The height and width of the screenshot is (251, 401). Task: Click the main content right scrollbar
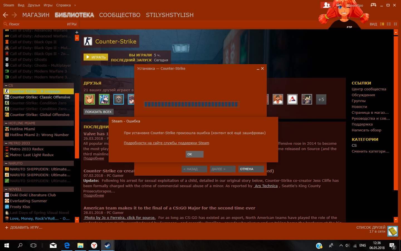point(396,114)
